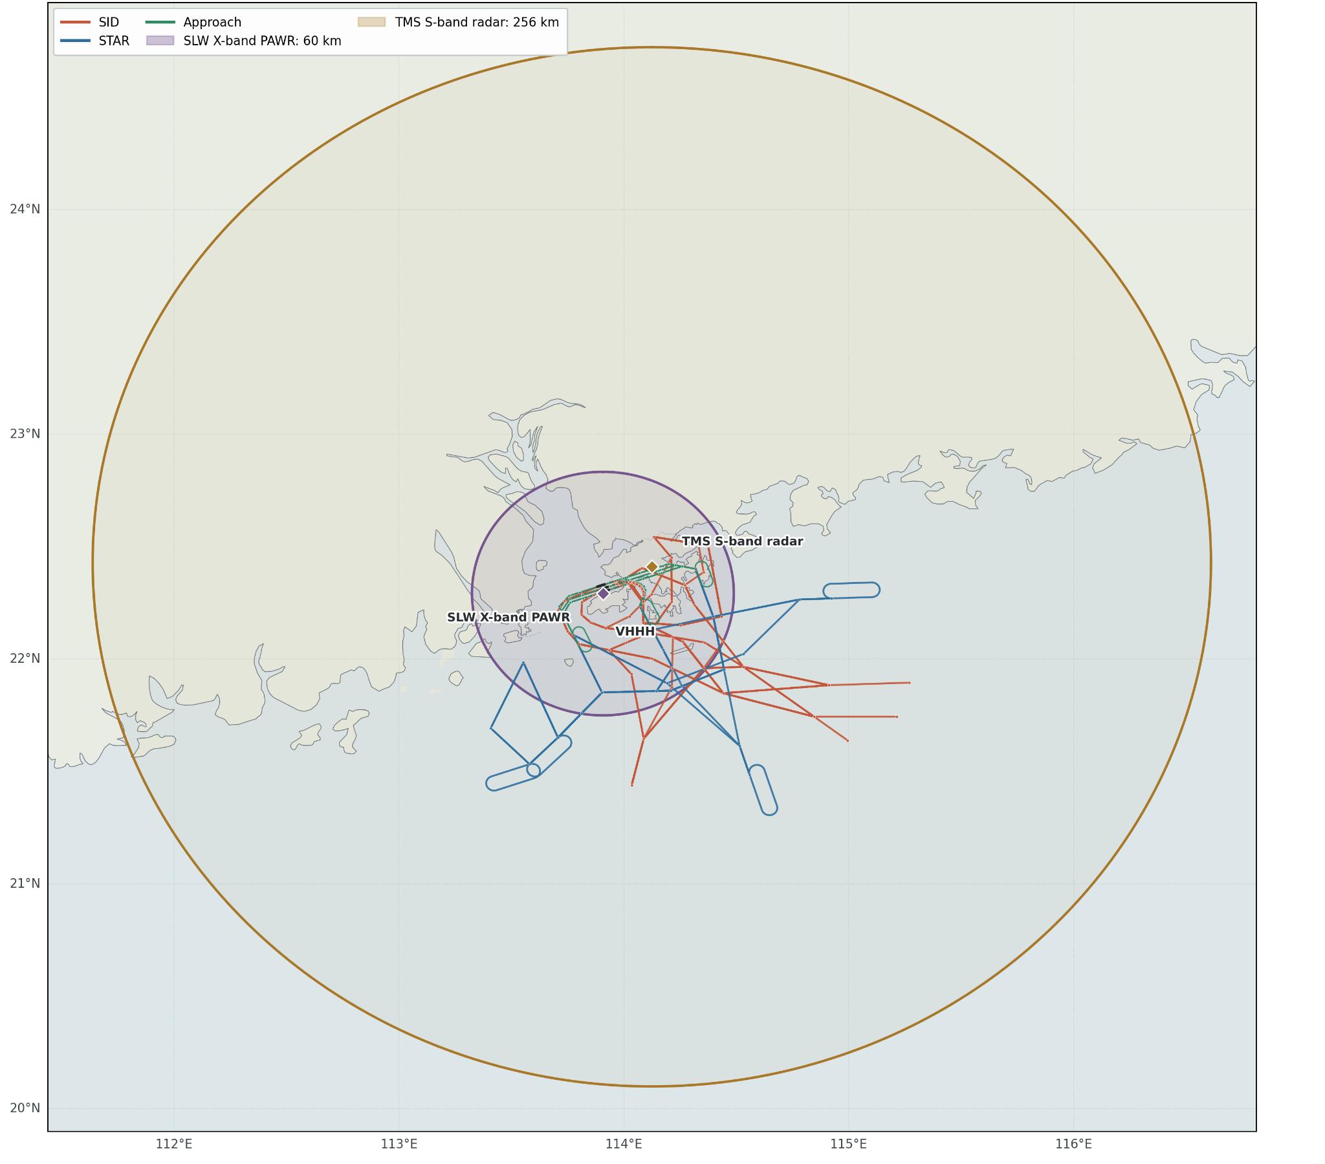Screen dimensions: 1325x1164
Task: Click the SID red line legend sample
Action: coord(75,23)
